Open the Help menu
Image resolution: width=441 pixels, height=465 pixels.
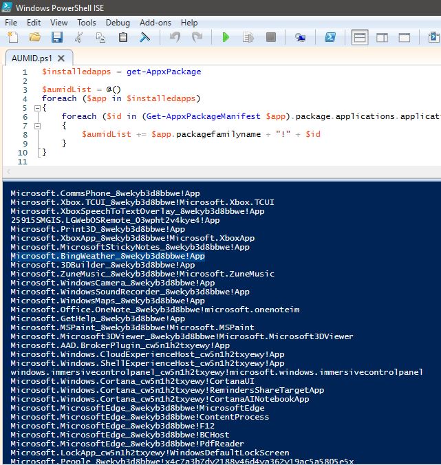point(189,23)
